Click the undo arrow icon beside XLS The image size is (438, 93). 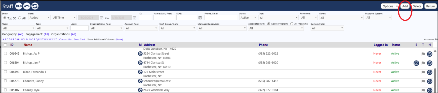pos(27,6)
